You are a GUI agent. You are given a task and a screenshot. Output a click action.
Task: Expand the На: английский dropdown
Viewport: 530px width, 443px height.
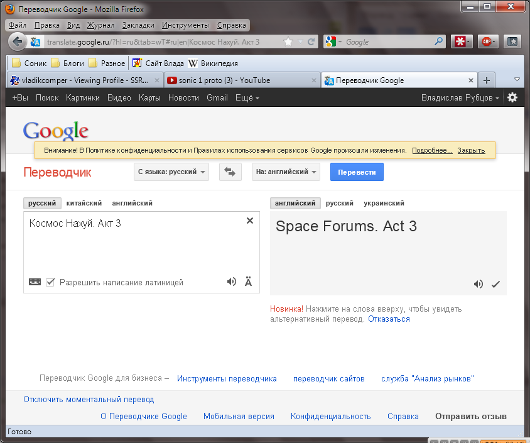coord(286,172)
